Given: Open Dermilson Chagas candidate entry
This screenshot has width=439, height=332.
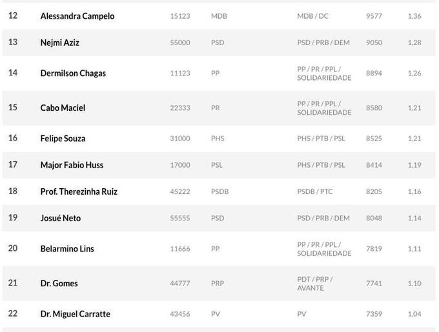Looking at the screenshot, I should (x=73, y=73).
